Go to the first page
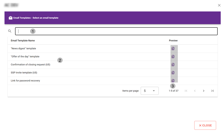 186,91
